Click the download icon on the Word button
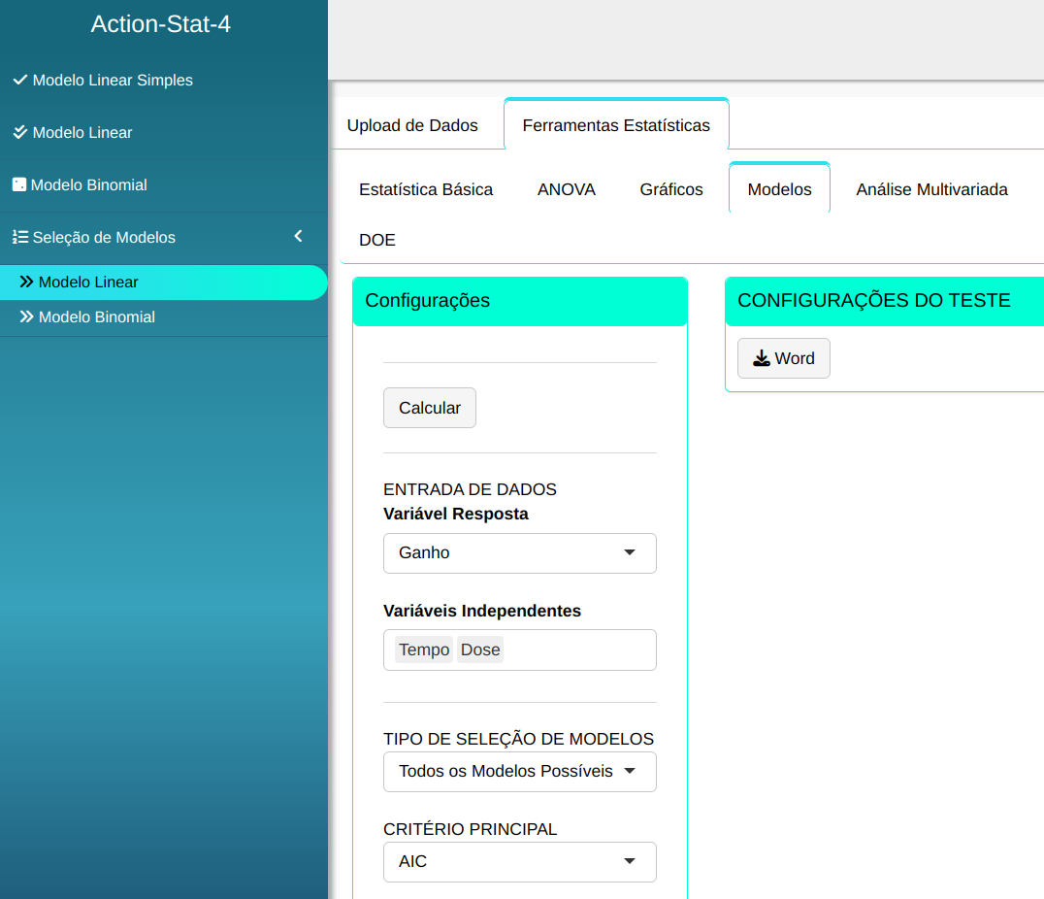 click(x=762, y=358)
